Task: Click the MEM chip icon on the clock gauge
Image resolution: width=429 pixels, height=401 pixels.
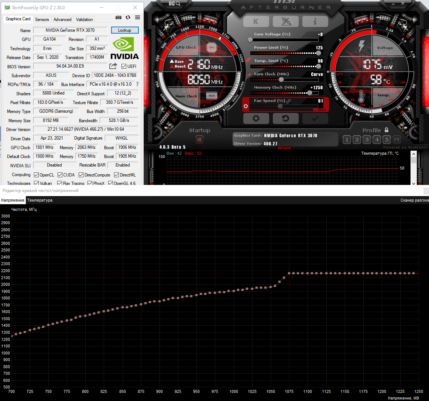Action: (x=212, y=96)
